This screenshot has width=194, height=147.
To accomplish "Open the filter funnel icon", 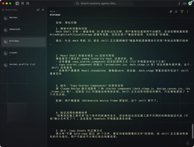I will pyautogui.click(x=182, y=11).
